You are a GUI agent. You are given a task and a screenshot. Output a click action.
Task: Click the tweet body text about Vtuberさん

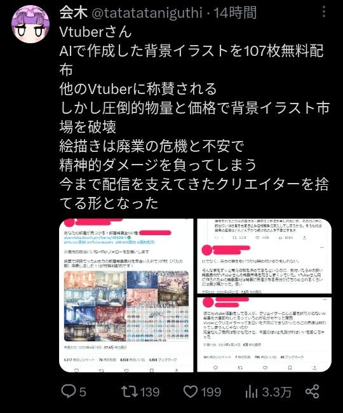tap(194, 117)
